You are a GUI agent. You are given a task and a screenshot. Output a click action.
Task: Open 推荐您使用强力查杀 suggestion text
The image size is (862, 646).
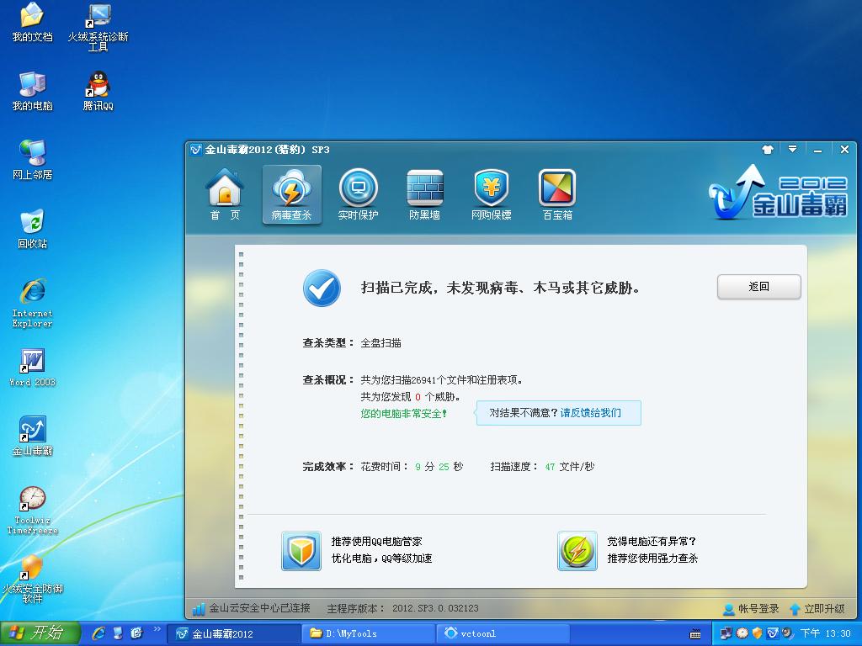tap(652, 559)
